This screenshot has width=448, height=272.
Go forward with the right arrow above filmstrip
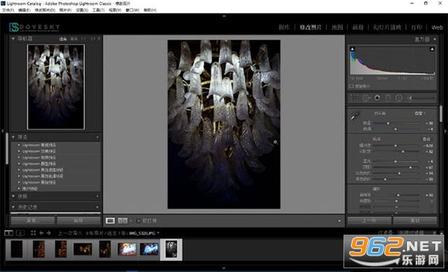coord(49,233)
